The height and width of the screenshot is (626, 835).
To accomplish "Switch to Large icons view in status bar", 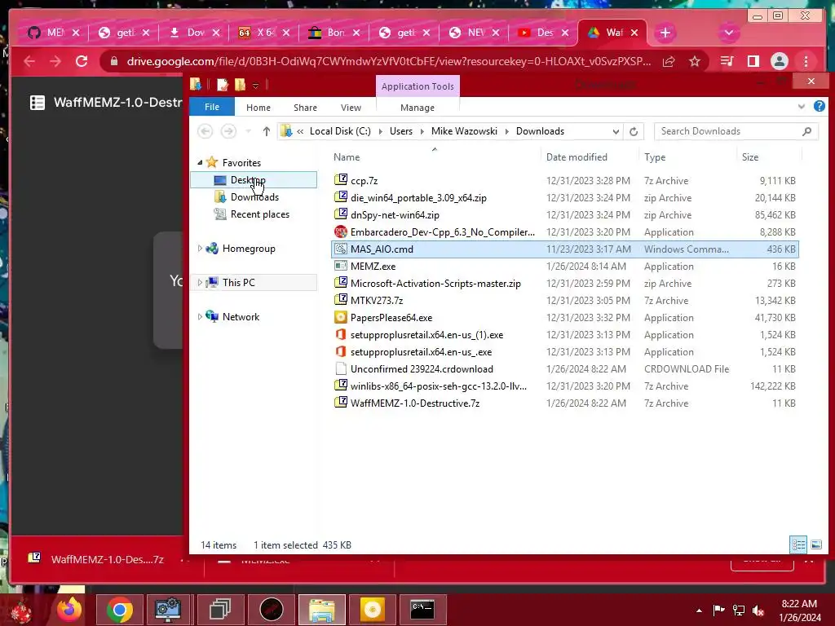I will [815, 544].
